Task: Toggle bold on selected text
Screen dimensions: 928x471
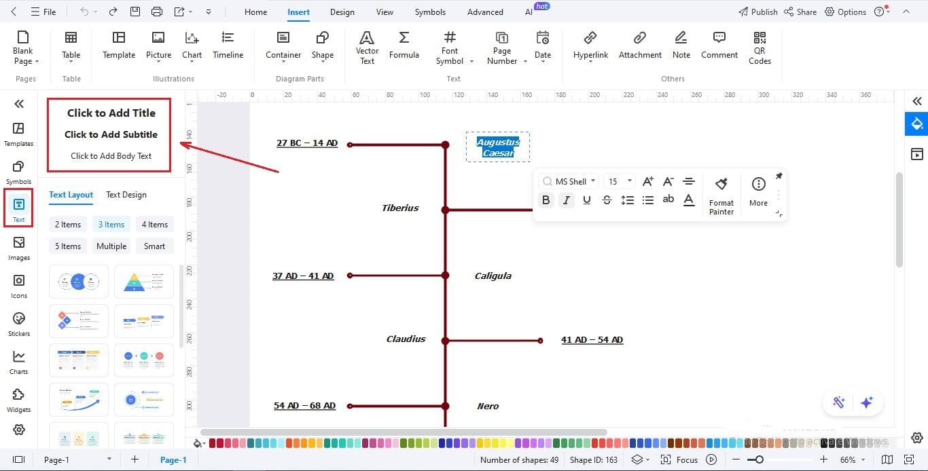Action: (546, 200)
